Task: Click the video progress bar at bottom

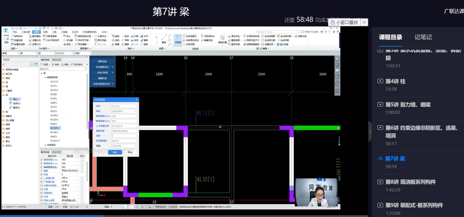Action: tap(184, 216)
